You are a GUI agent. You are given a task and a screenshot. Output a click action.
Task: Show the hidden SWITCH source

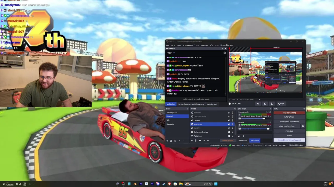click(229, 128)
